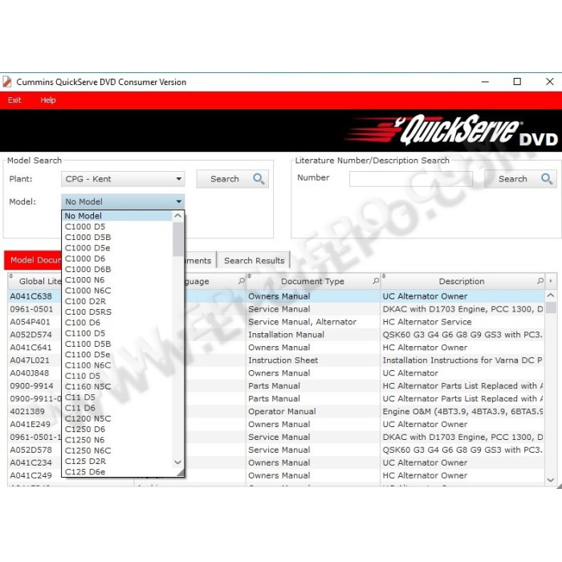This screenshot has width=562, height=562.
Task: Click sort arrows on Global Literature column
Action: tap(11, 275)
